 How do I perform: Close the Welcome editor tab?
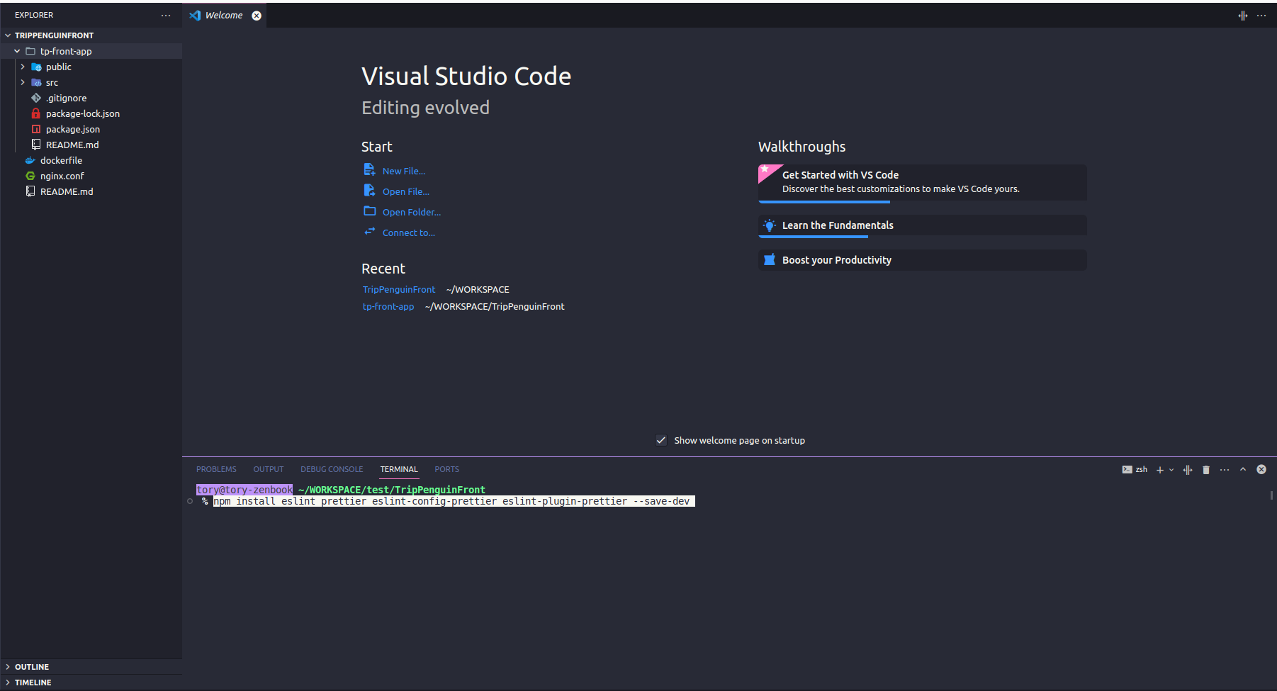point(257,16)
